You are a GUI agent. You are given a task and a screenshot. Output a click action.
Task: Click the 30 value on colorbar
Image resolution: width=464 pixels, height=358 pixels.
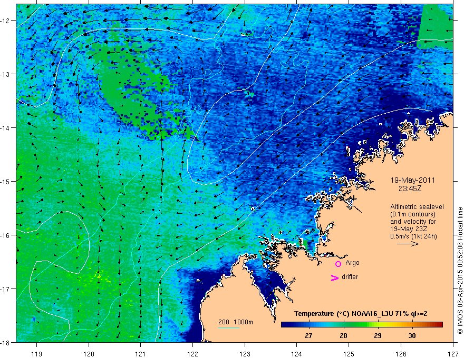[412, 335]
